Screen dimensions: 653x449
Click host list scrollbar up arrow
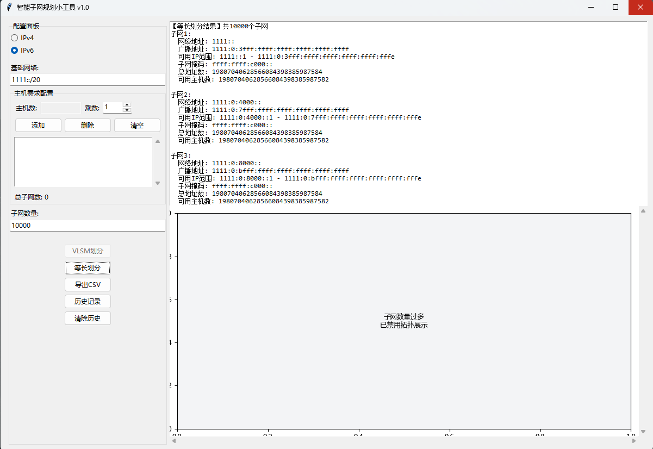pyautogui.click(x=158, y=141)
